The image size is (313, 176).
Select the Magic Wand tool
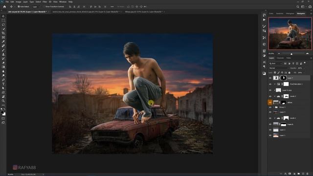click(3, 29)
